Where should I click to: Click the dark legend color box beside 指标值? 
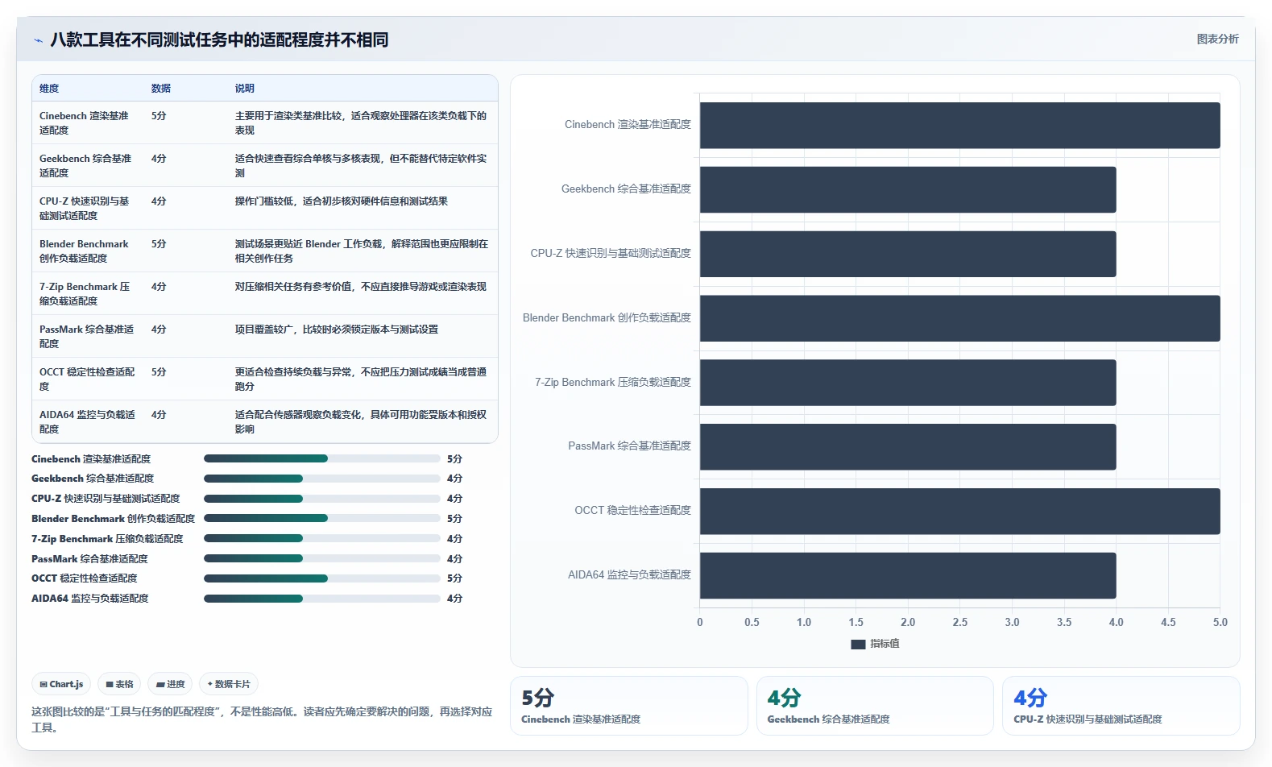click(858, 644)
